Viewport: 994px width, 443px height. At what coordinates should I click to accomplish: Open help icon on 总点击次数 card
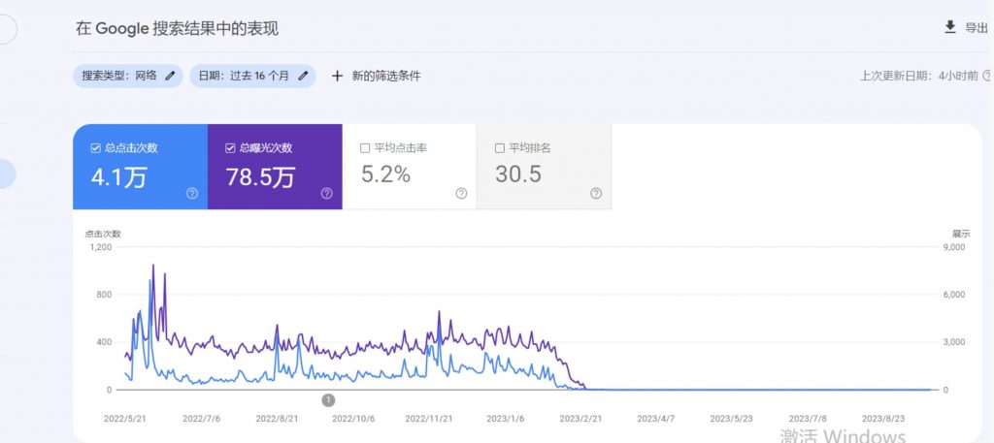tap(192, 194)
